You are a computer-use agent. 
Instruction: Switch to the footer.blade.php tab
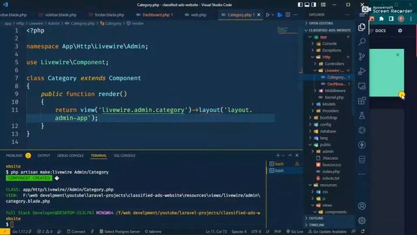point(109,15)
